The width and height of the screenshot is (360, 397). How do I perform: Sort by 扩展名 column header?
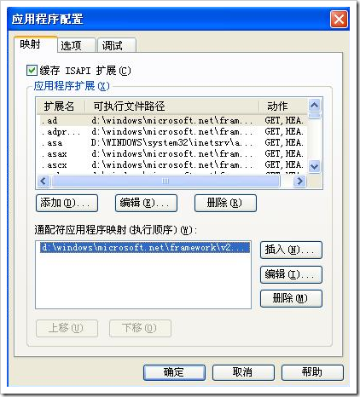click(x=61, y=106)
